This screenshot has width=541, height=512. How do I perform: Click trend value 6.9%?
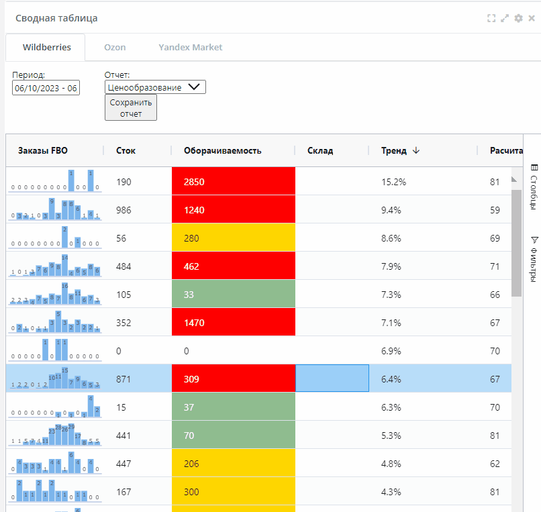click(391, 351)
